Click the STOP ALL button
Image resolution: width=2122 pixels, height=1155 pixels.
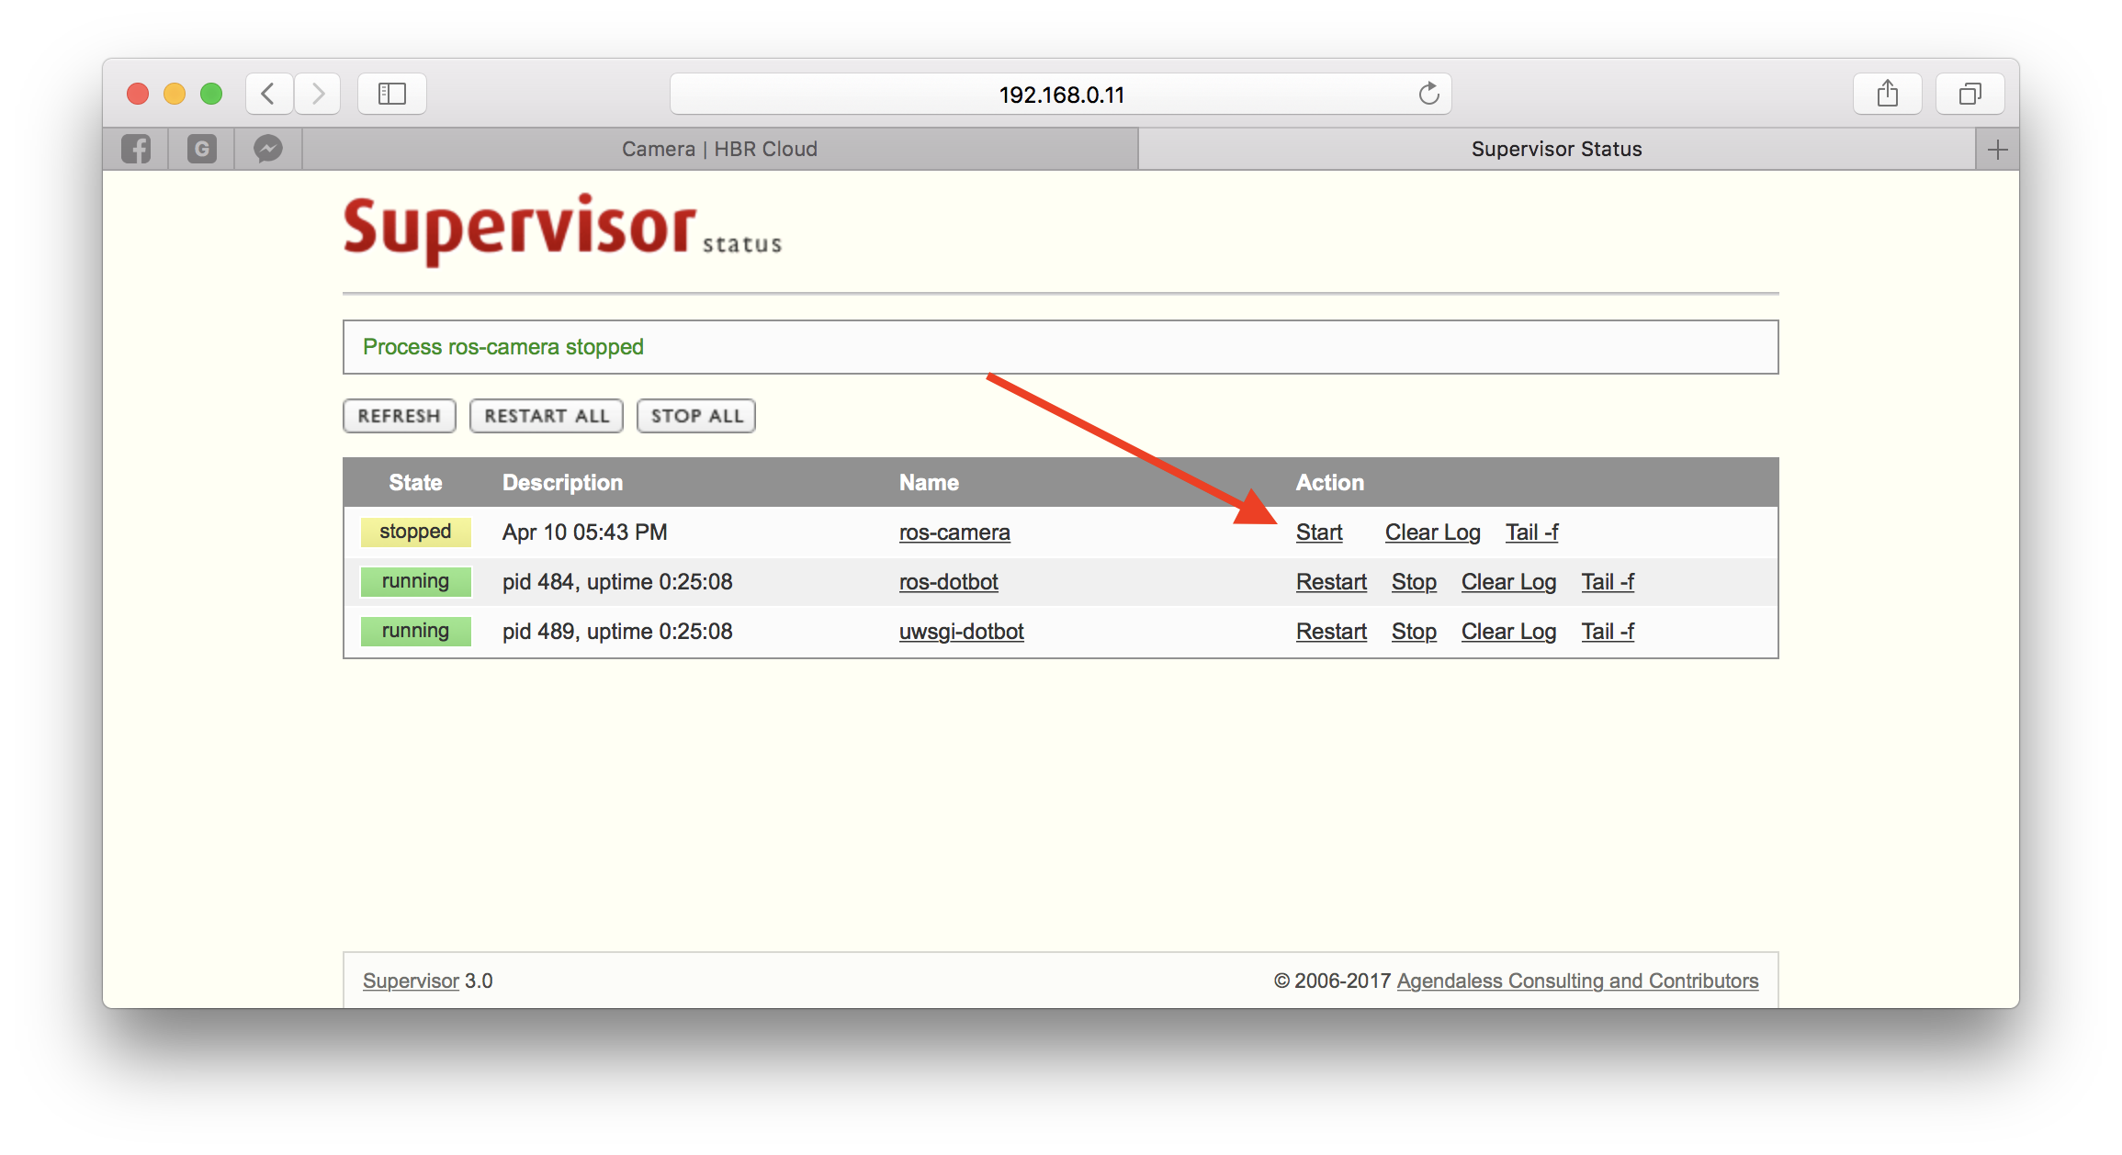coord(694,415)
